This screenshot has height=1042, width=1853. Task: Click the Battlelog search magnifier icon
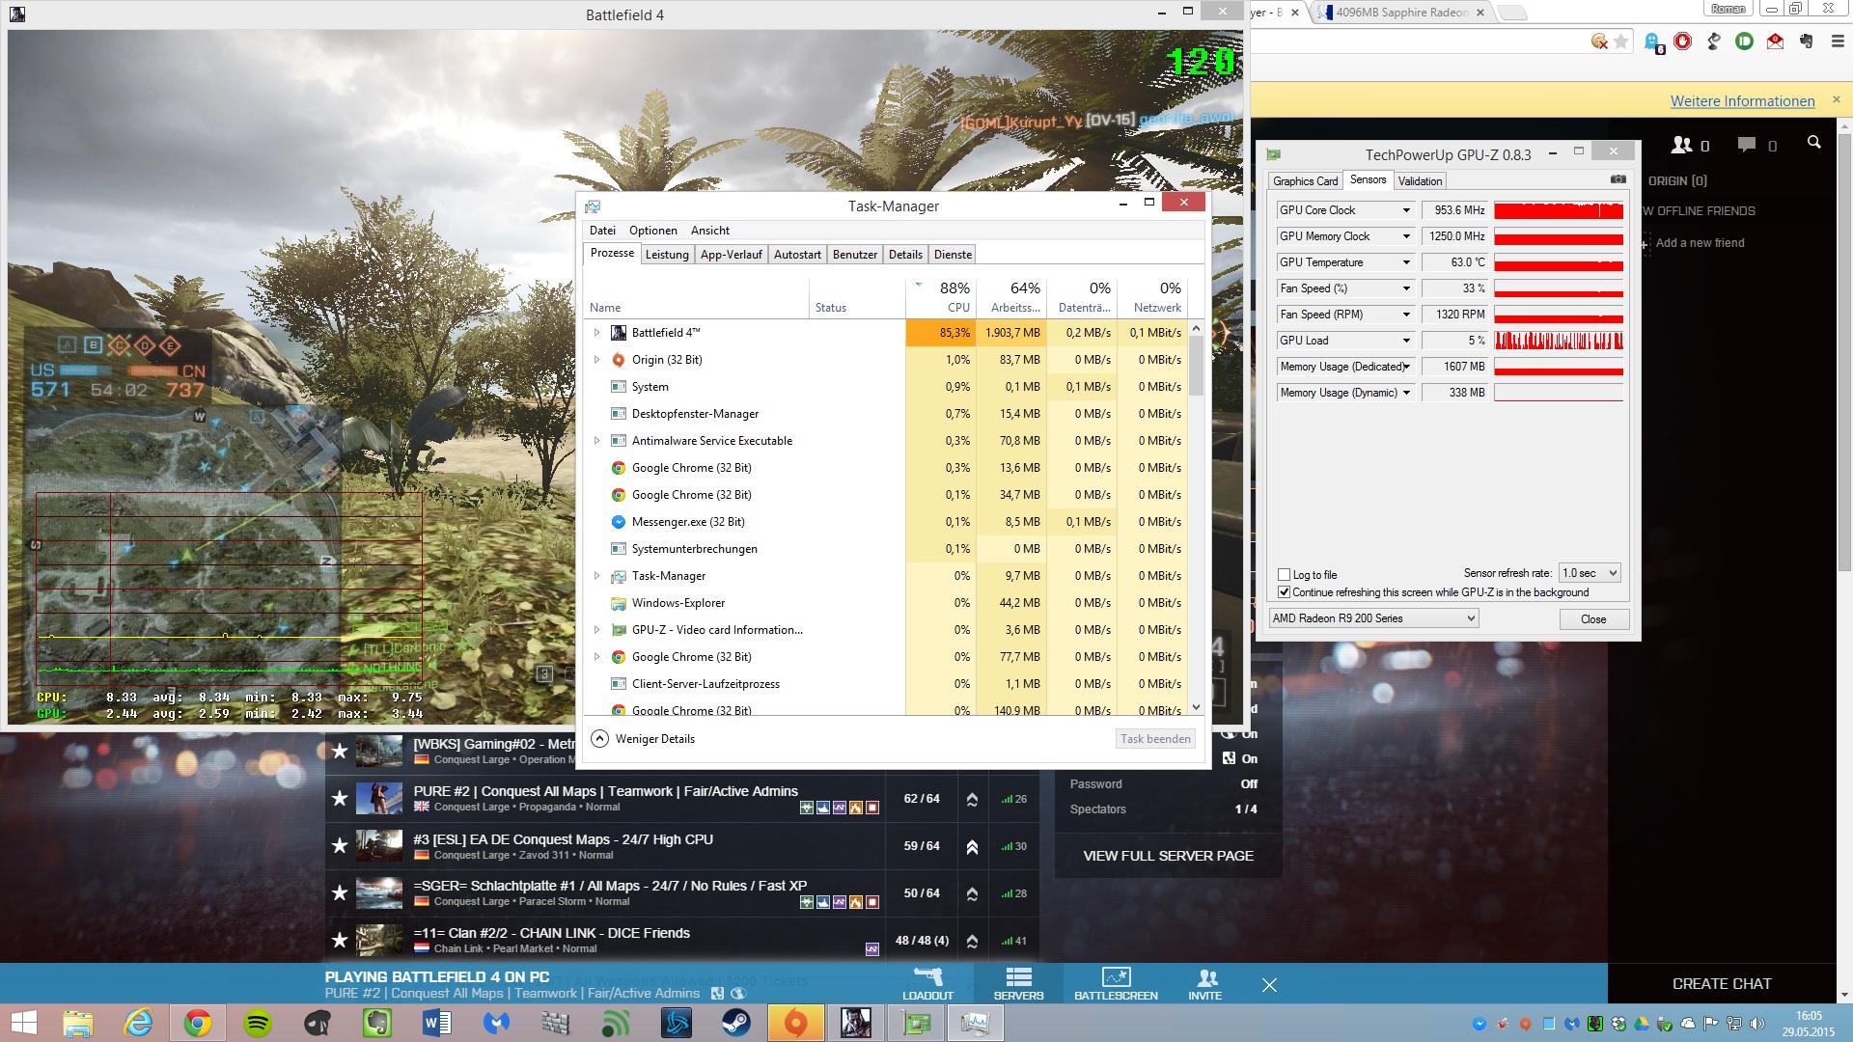click(x=1813, y=143)
